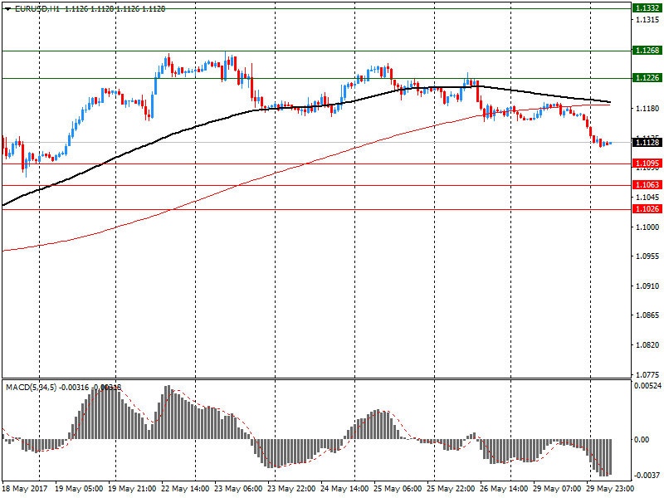Click the black 1.1128 current price label
Image resolution: width=664 pixels, height=498 pixels.
(647, 142)
